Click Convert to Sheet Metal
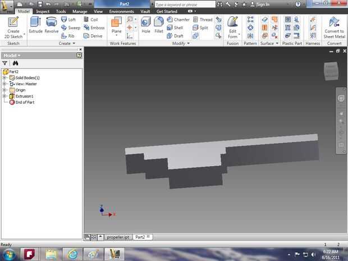 tap(334, 28)
